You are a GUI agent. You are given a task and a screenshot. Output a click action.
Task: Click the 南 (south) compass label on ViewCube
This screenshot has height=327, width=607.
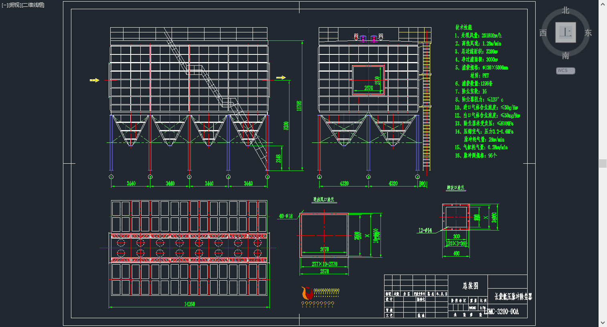(x=566, y=56)
